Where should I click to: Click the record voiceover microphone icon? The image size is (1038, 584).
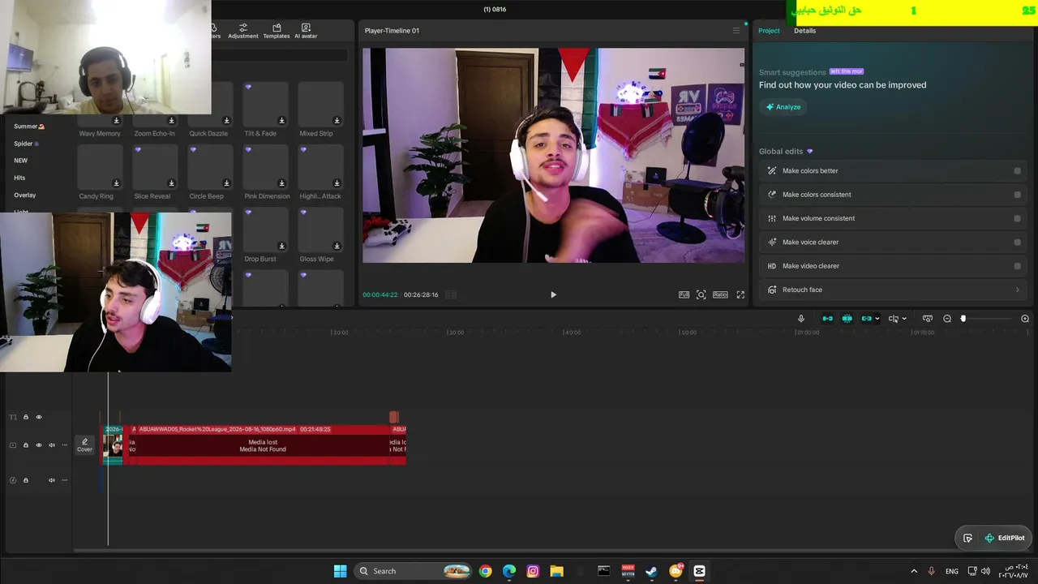[x=801, y=319]
